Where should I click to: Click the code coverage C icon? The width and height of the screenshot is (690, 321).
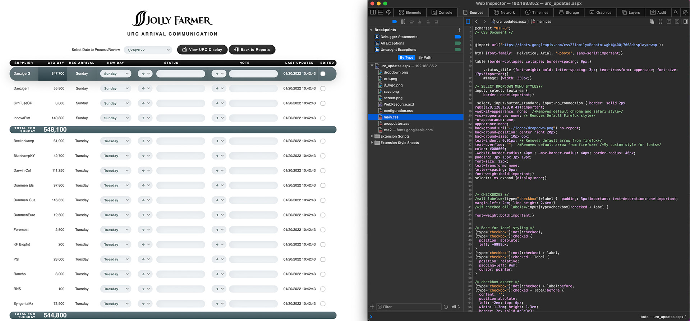[x=677, y=22]
